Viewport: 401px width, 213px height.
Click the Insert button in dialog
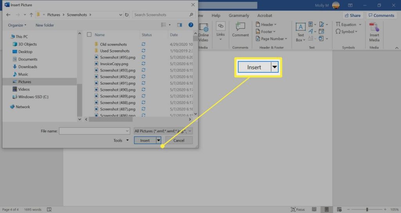(x=145, y=141)
